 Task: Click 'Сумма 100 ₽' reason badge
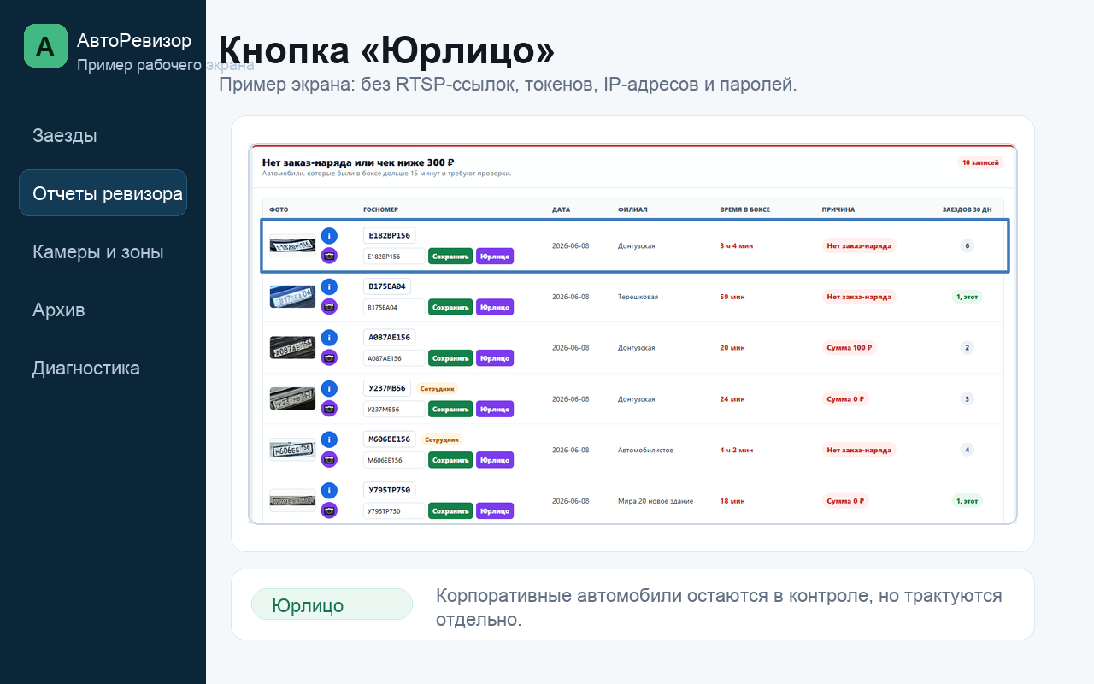point(850,348)
